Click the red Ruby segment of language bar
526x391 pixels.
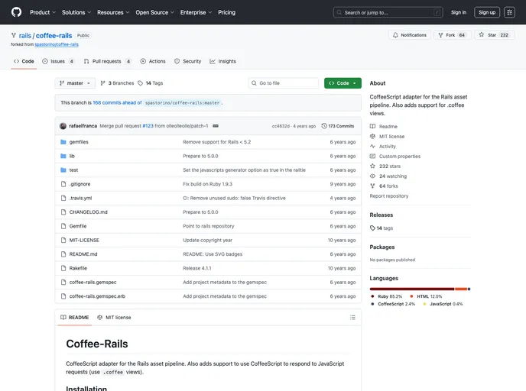tap(412, 289)
